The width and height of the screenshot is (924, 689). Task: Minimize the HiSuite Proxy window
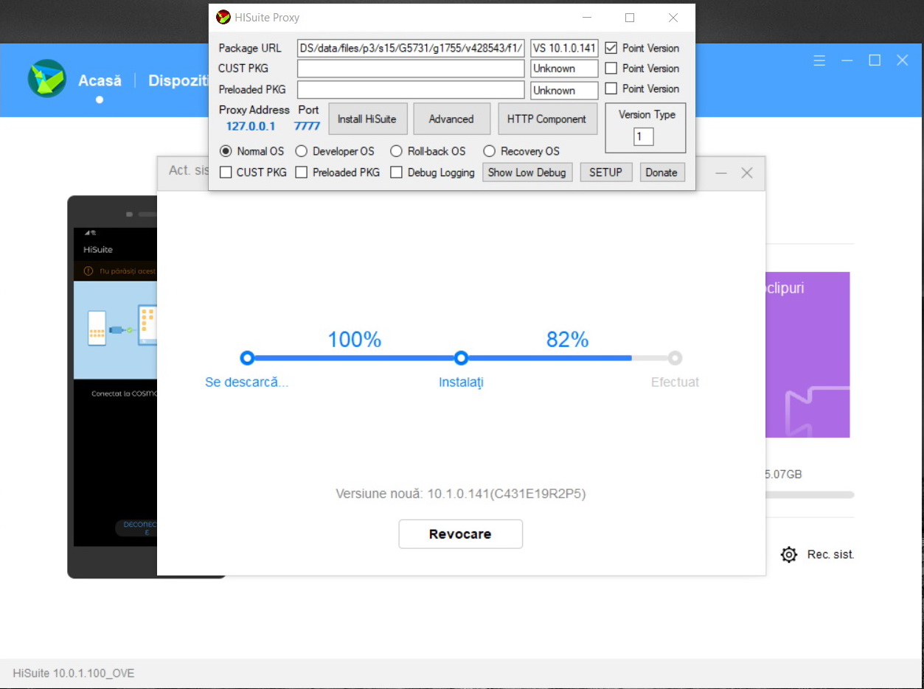tap(586, 17)
